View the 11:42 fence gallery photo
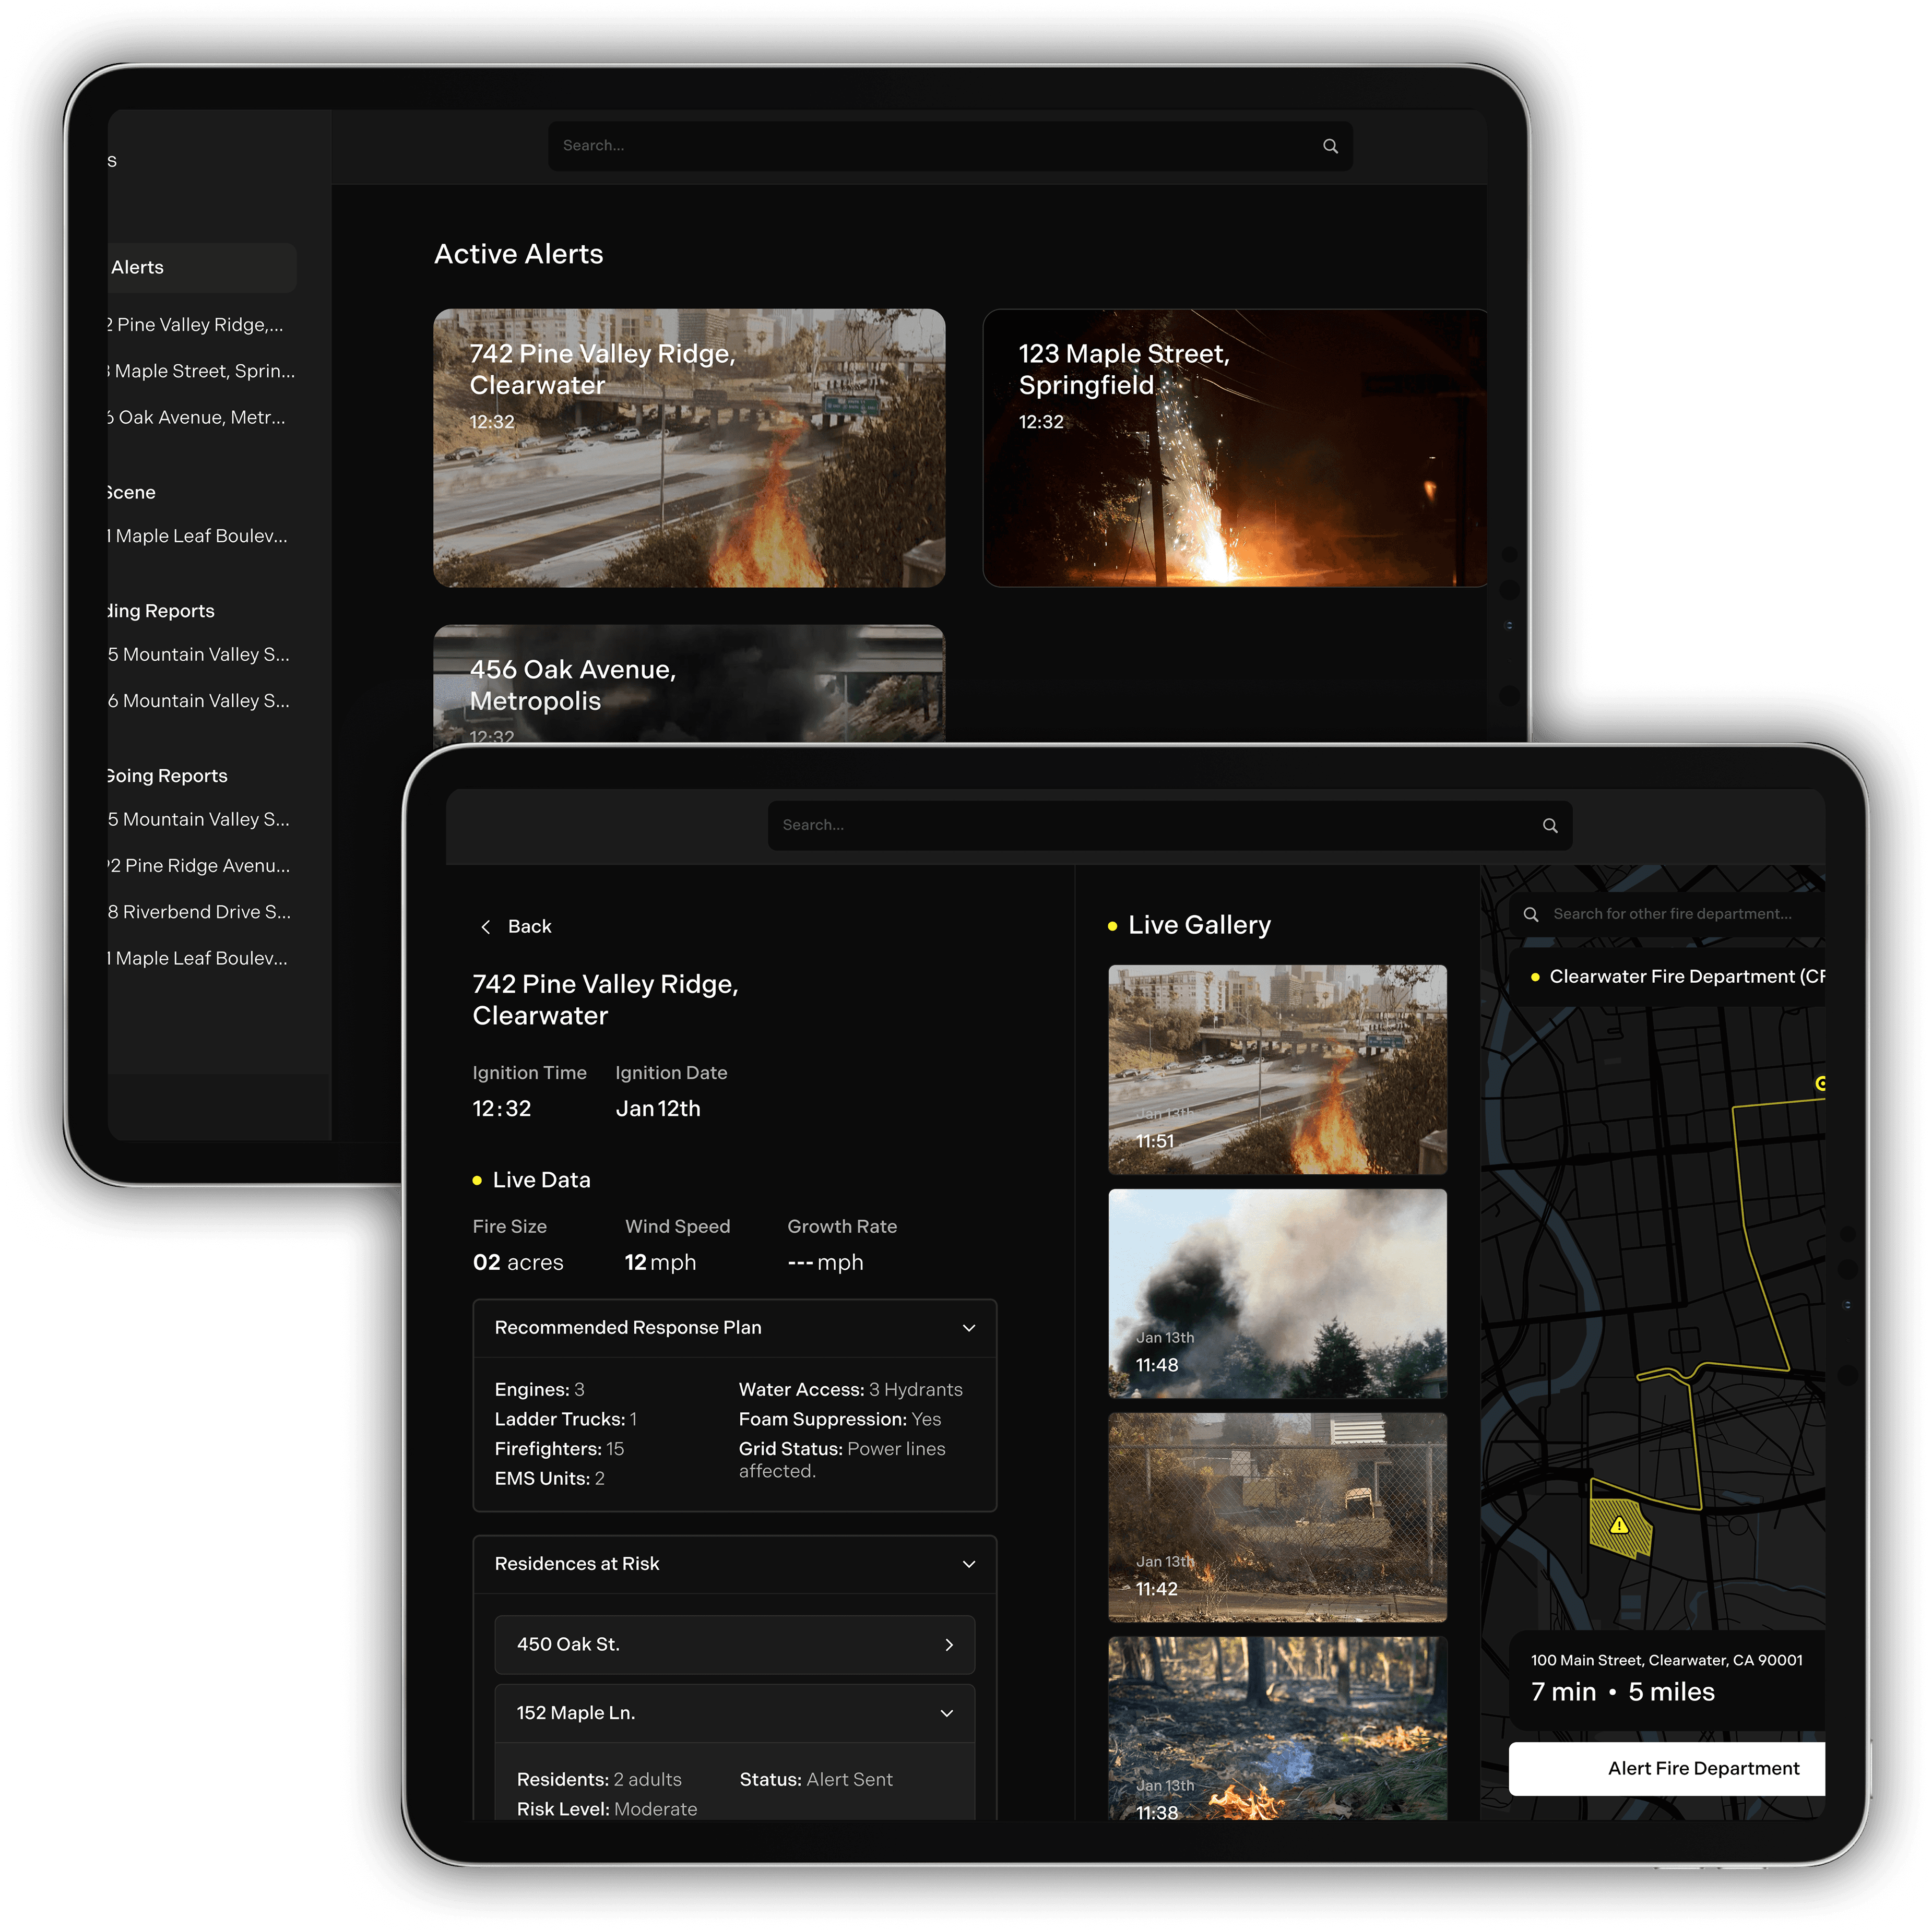 [1277, 1517]
